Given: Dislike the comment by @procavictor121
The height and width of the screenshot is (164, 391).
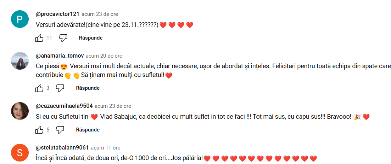Looking at the screenshot, I should tap(63, 38).
